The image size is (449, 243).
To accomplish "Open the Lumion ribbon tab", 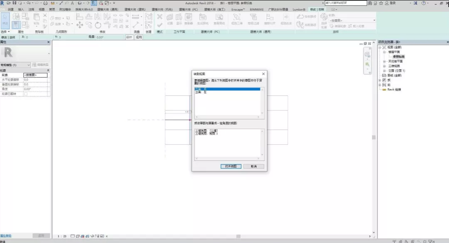I will point(299,10).
